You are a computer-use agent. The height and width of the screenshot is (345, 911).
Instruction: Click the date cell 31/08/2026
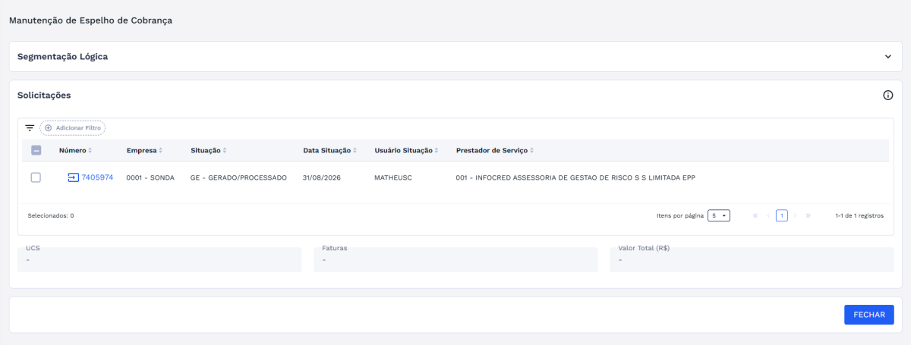(x=322, y=177)
